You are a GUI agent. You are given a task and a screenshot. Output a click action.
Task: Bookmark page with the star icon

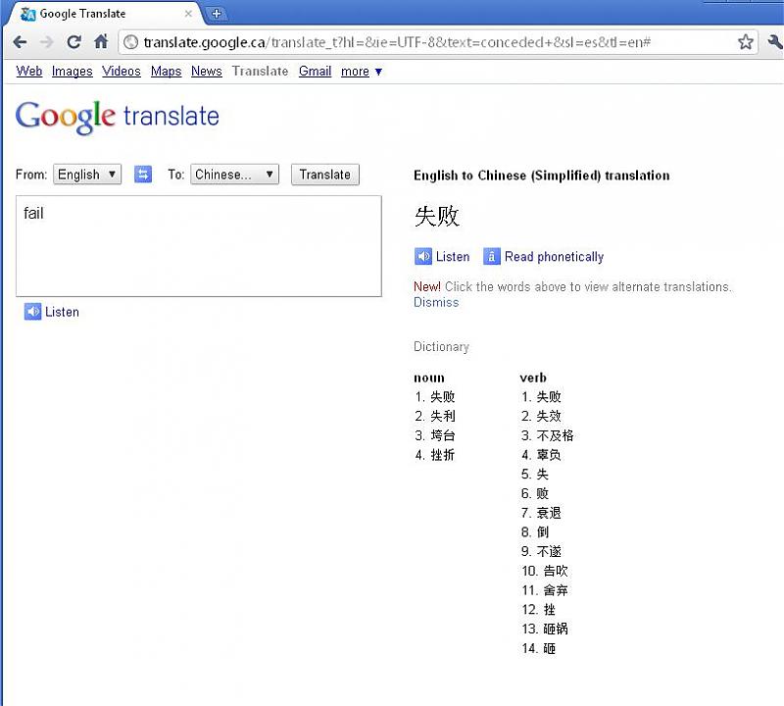tap(746, 42)
